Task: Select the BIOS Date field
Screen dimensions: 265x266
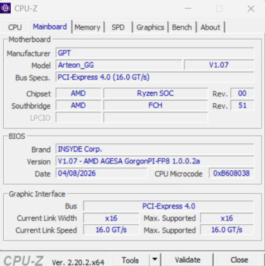Action: [x=101, y=173]
